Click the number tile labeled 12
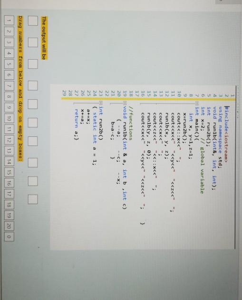The image size is (242, 300). pos(9,141)
